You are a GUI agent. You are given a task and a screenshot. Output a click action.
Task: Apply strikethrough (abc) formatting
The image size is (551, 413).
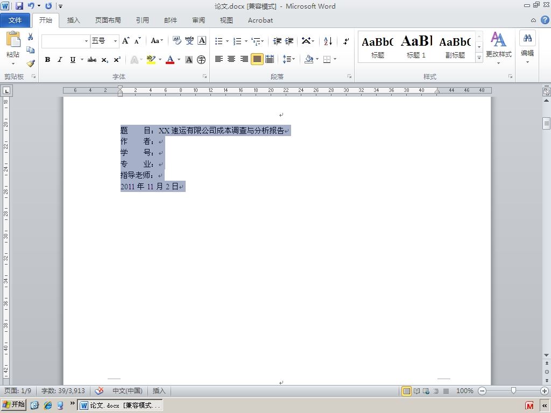pyautogui.click(x=91, y=60)
